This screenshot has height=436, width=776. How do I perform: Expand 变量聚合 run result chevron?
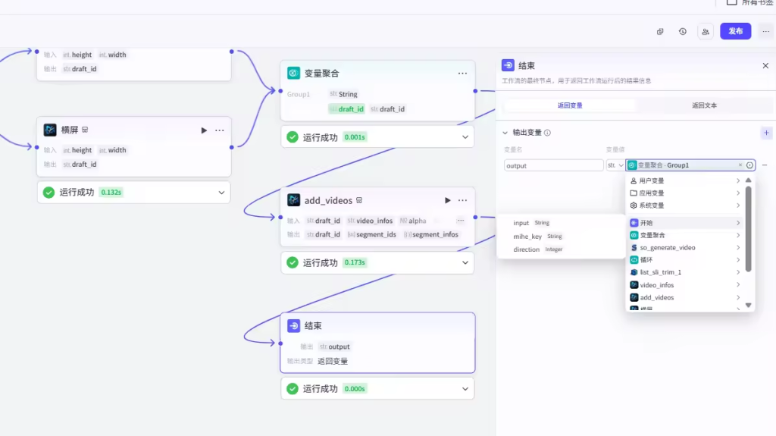pos(465,137)
